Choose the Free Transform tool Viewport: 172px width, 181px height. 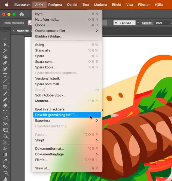pos(5,130)
